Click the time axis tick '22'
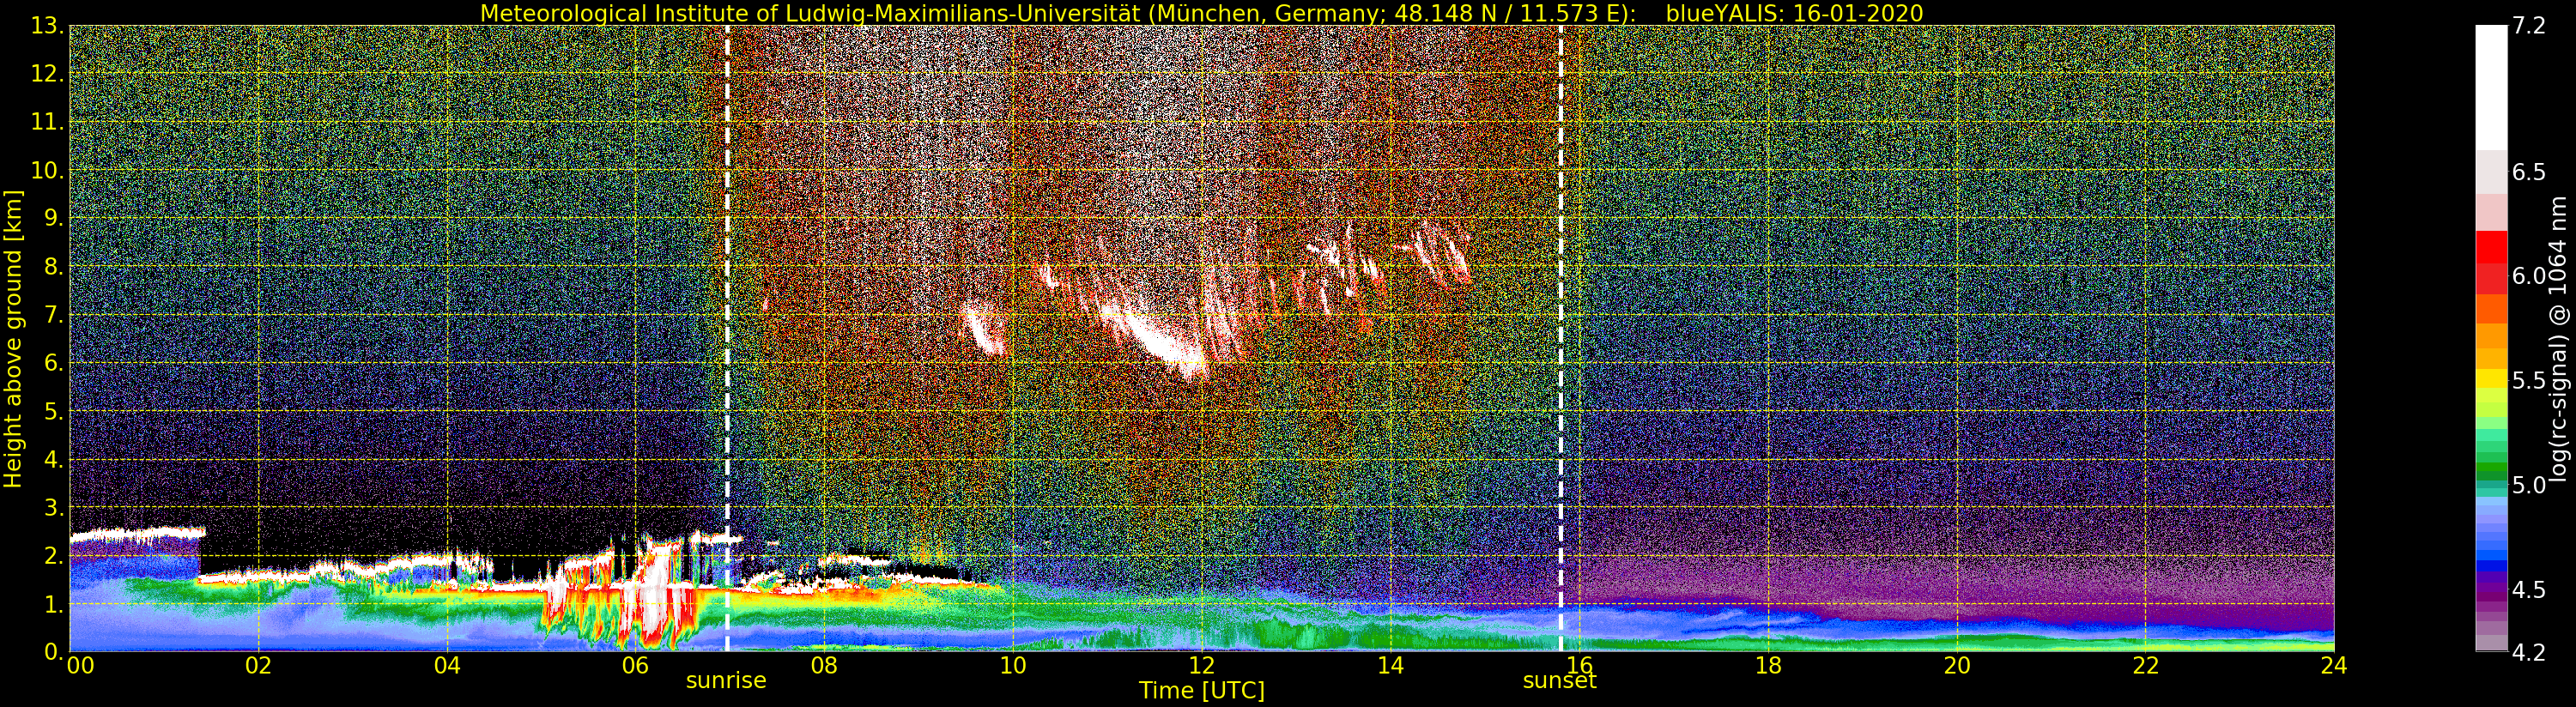 click(2145, 665)
